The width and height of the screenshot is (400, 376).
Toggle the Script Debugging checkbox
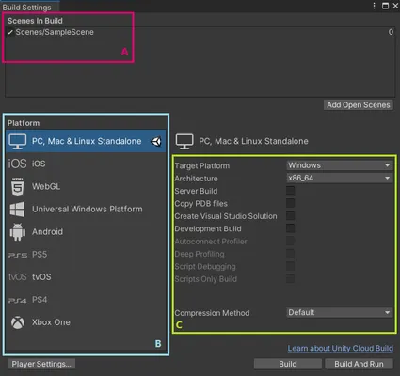click(x=290, y=266)
